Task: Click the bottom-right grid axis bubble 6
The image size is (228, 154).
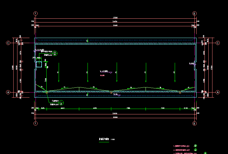Action: (194, 123)
